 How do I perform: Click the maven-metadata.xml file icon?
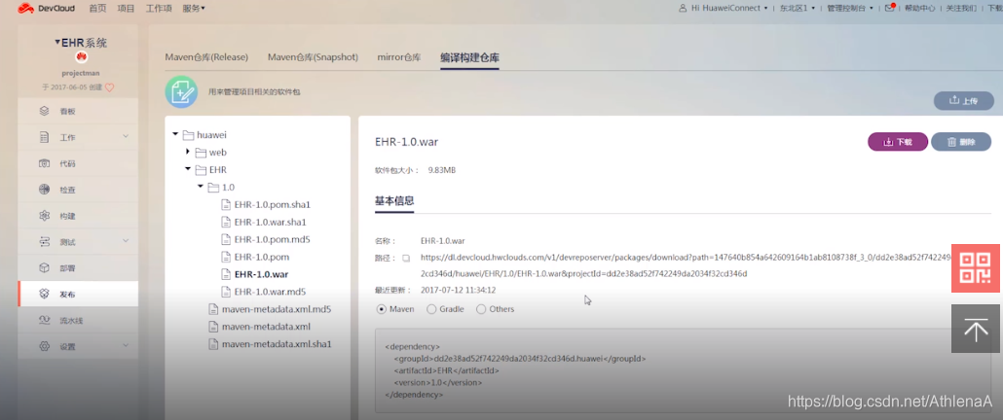click(x=213, y=326)
